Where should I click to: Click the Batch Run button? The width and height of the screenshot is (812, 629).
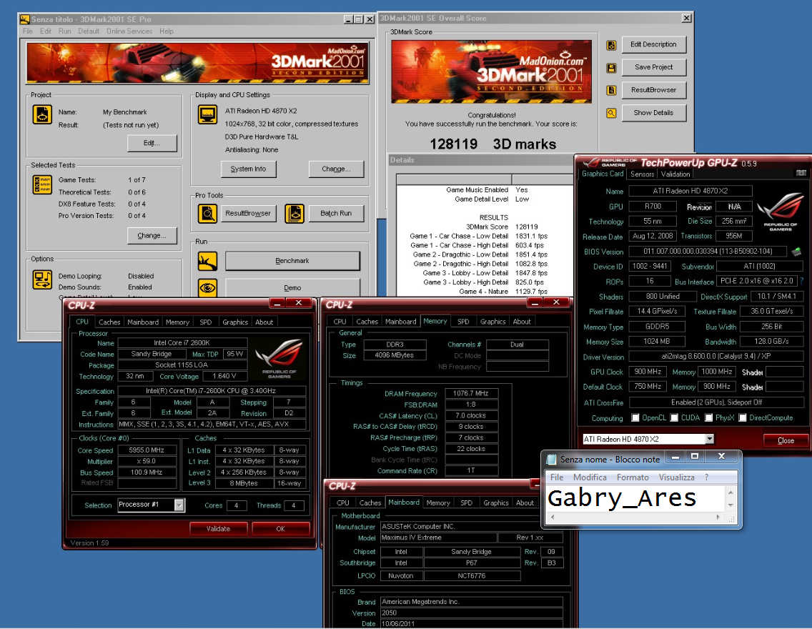point(336,213)
